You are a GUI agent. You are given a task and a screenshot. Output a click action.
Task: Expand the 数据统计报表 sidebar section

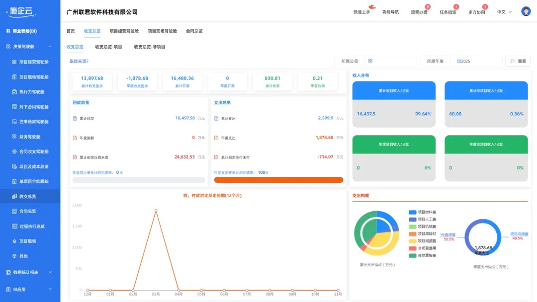(x=27, y=272)
